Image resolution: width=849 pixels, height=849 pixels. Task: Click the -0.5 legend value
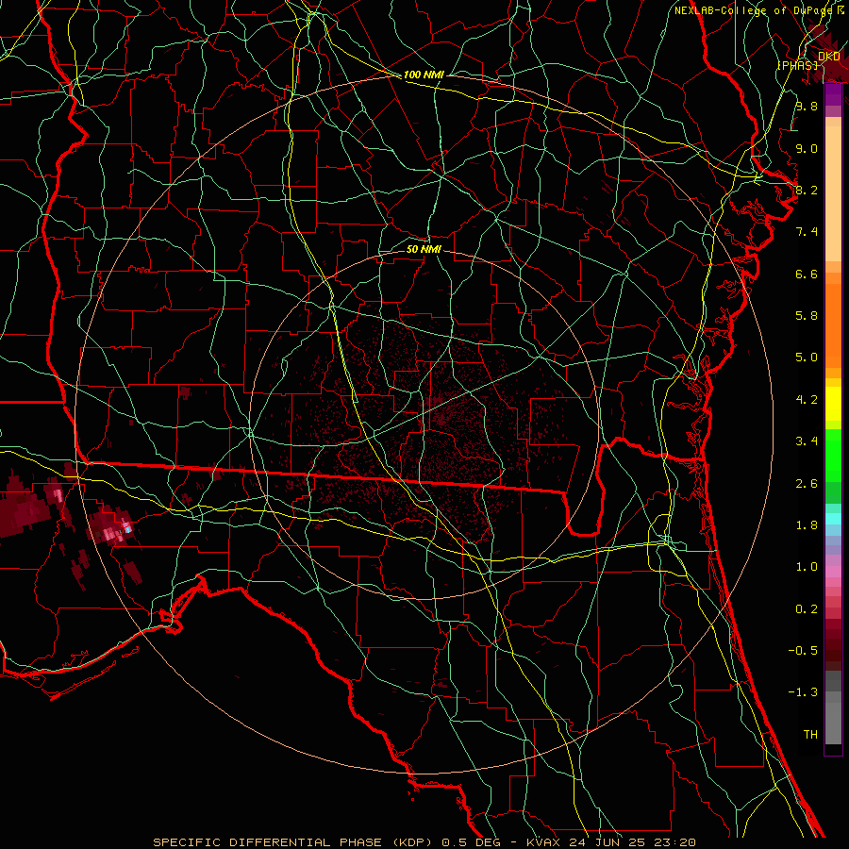803,651
